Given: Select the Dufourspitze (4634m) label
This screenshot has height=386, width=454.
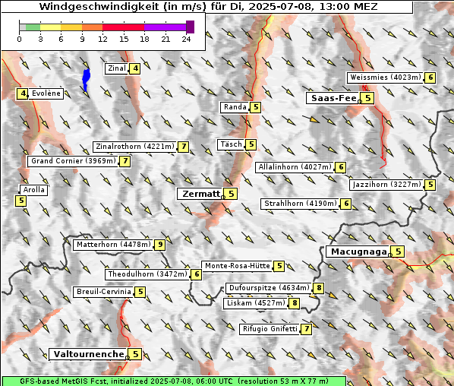Looking at the screenshot, I should (x=270, y=288).
